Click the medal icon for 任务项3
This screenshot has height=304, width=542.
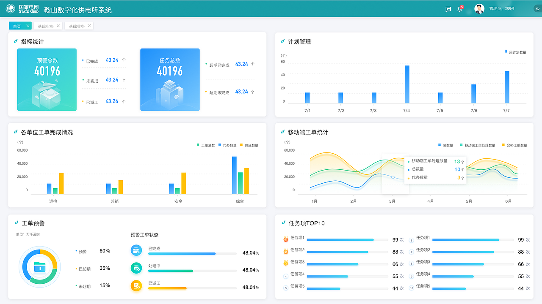point(285,263)
